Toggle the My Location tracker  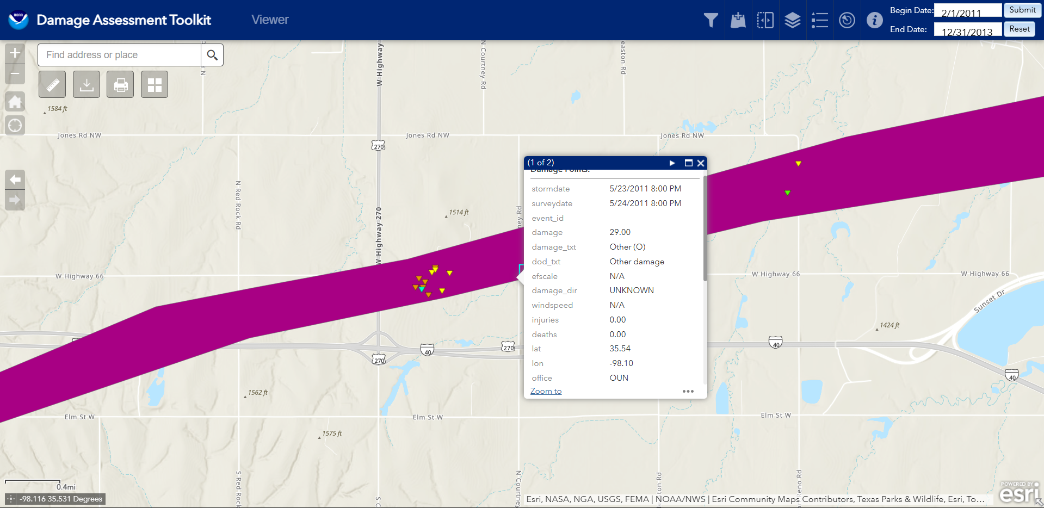click(15, 126)
